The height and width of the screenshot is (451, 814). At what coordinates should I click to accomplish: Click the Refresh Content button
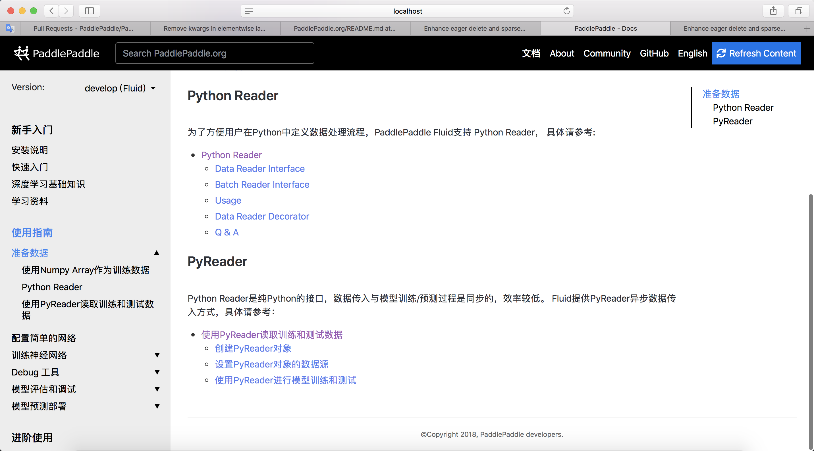(757, 53)
